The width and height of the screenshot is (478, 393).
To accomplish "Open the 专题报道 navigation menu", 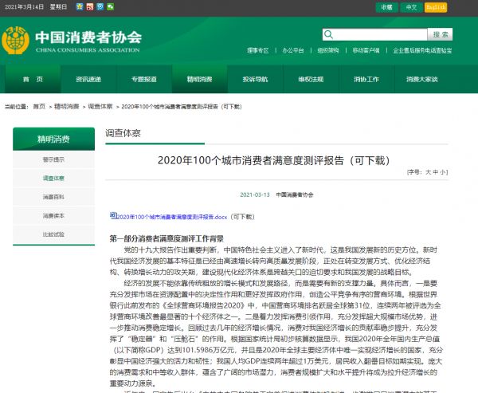I will coord(144,80).
